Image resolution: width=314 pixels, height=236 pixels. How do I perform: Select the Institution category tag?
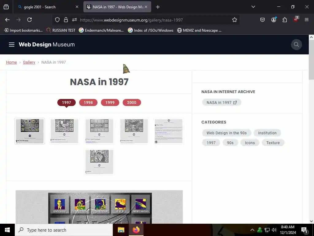[x=267, y=133]
